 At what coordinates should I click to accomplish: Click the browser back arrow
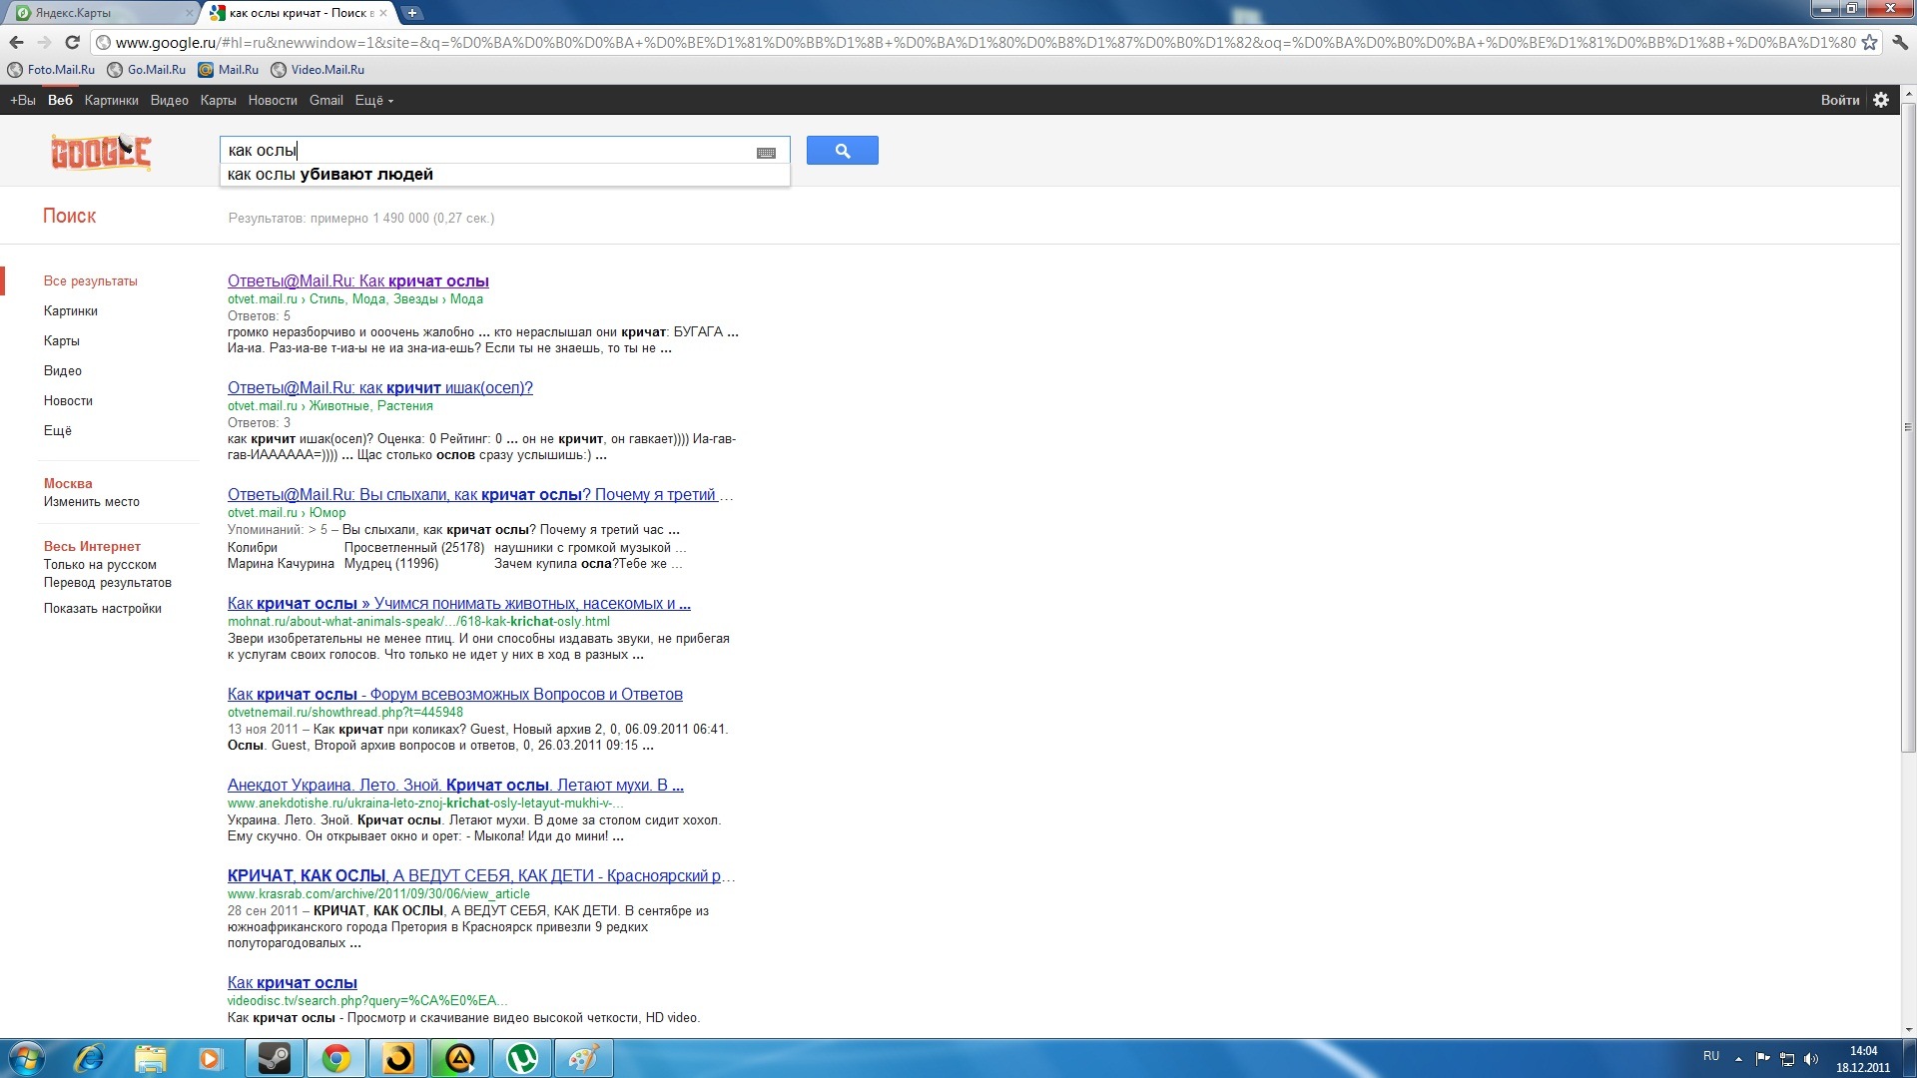16,42
